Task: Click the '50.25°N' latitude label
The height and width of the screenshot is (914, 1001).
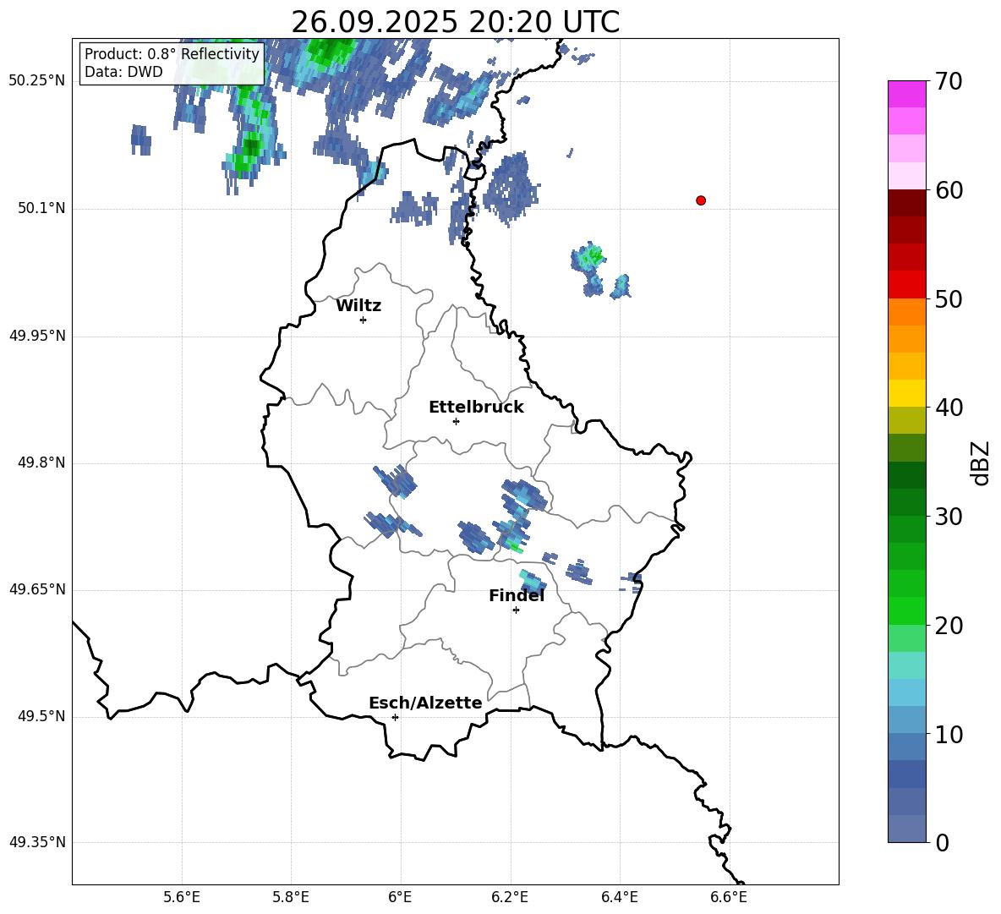Action: click(x=37, y=81)
